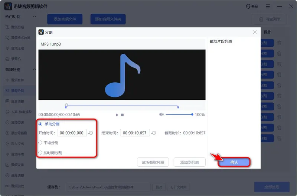This screenshot has height=196, width=297.
Task: Open 录音机 recorder in the sidebar
Action: (x=13, y=59)
